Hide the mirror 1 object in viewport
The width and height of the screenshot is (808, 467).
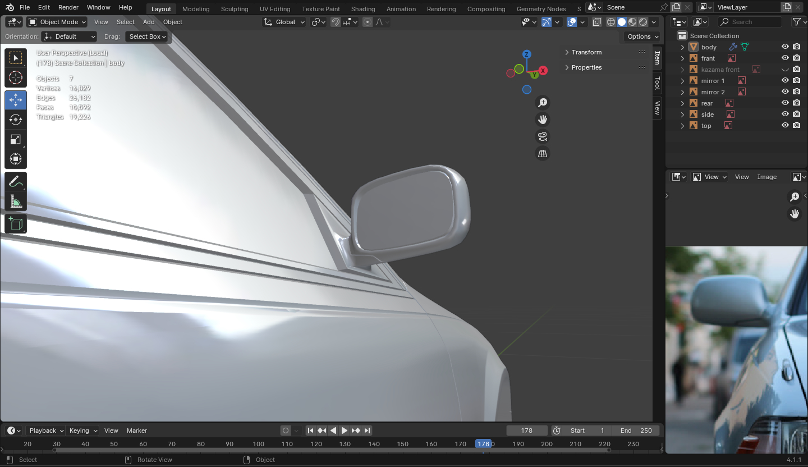pos(785,81)
